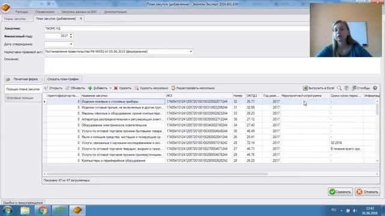Image resolution: width=385 pixels, height=216 pixels.
Task: Click the green app icon in the taskbar
Action: [x=60, y=211]
